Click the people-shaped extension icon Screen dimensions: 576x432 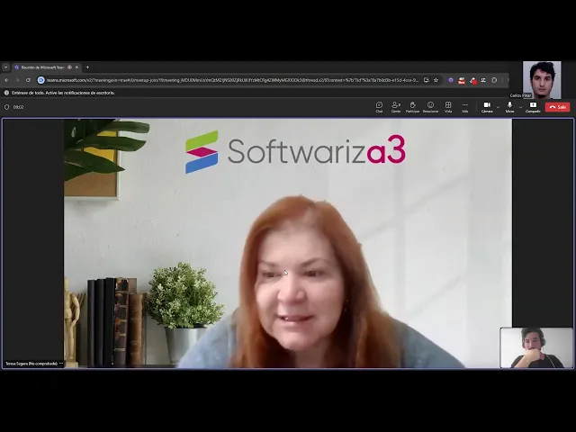(x=483, y=80)
